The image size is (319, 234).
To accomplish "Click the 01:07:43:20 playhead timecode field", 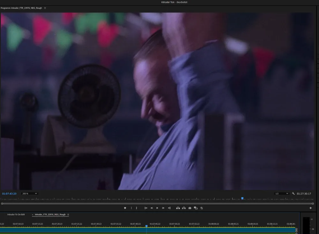I will click(x=9, y=194).
